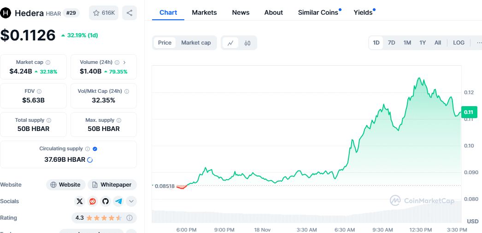The image size is (482, 233).
Task: Open the Reddit social link
Action: tap(93, 201)
